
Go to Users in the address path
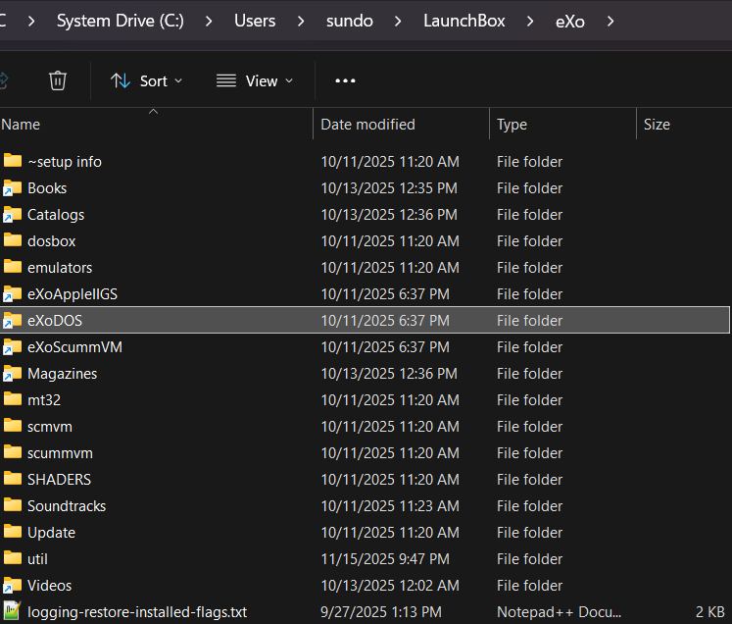(255, 20)
